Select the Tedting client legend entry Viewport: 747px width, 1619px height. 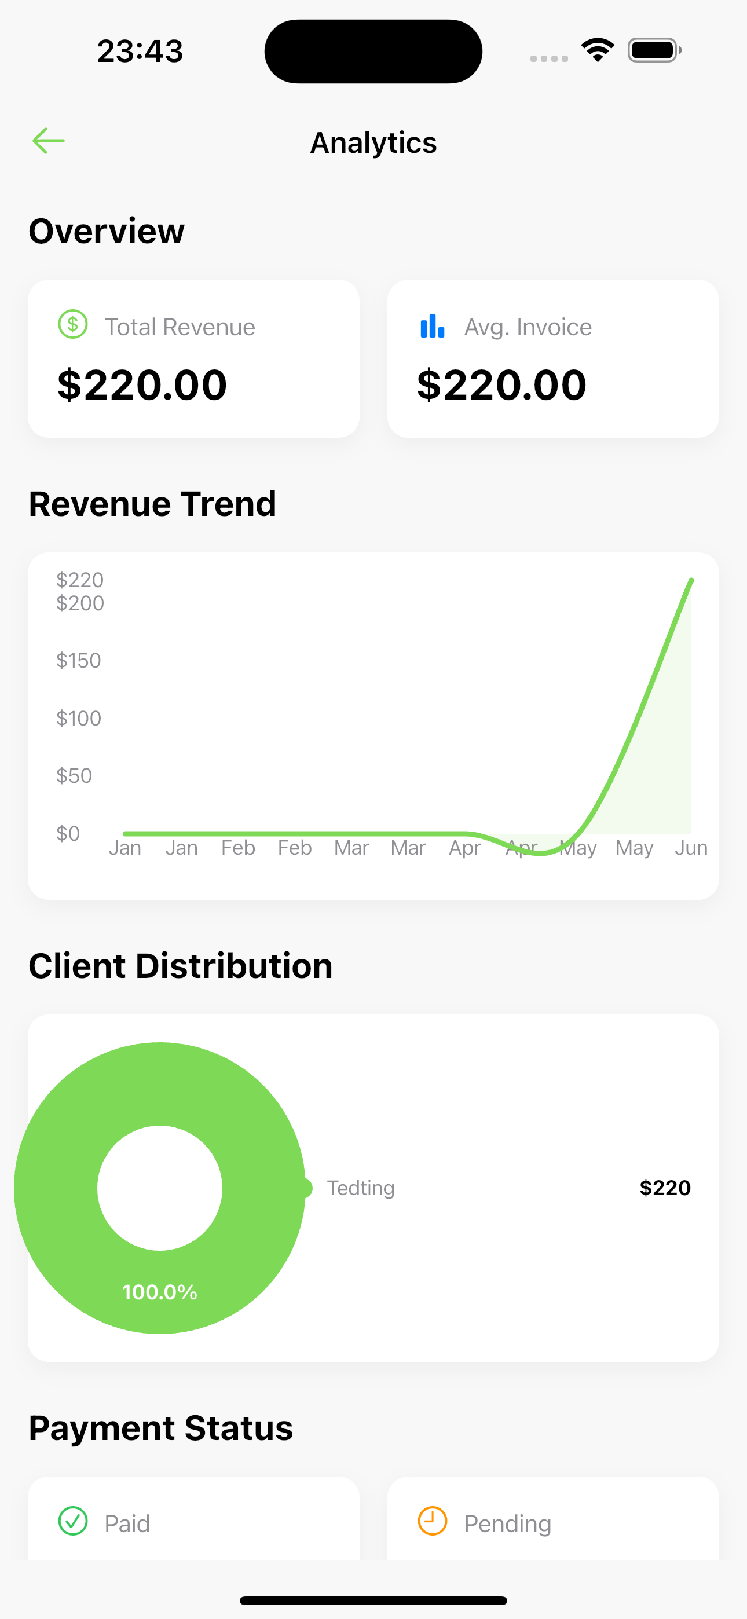pyautogui.click(x=361, y=1188)
